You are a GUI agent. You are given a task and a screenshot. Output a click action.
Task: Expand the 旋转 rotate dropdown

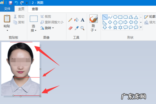[53, 28]
